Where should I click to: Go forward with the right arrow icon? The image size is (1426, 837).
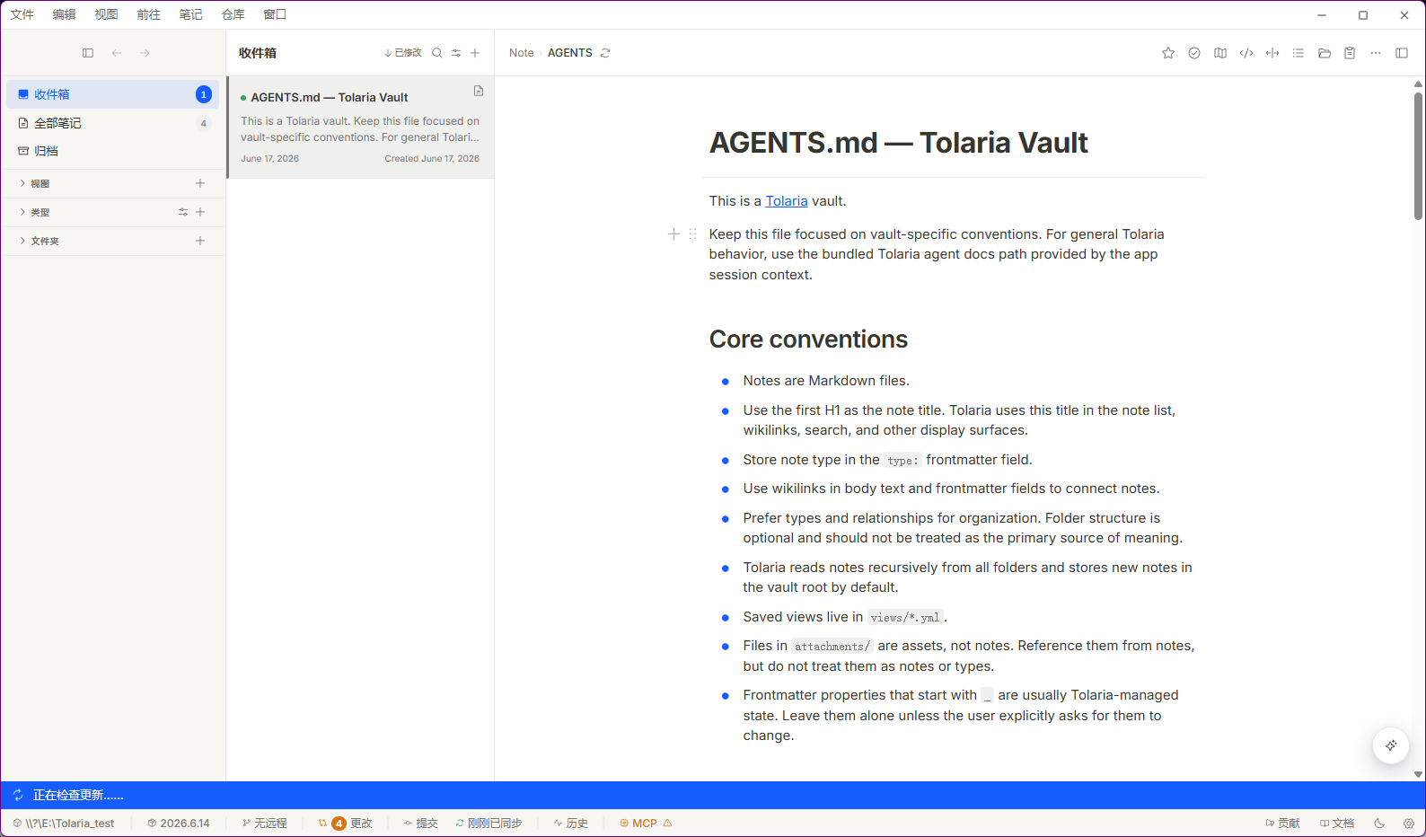(x=145, y=53)
